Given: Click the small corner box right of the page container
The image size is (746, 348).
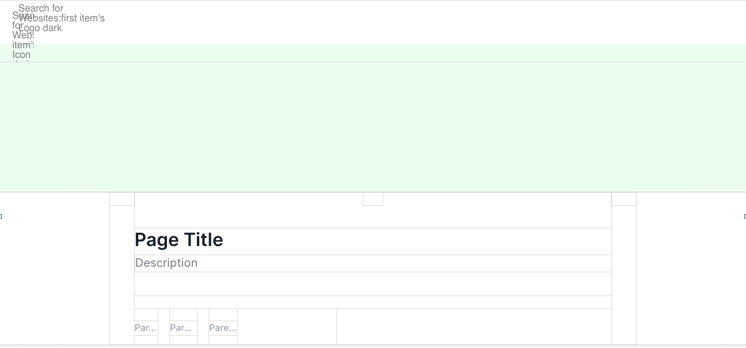Looking at the screenshot, I should tap(624, 199).
